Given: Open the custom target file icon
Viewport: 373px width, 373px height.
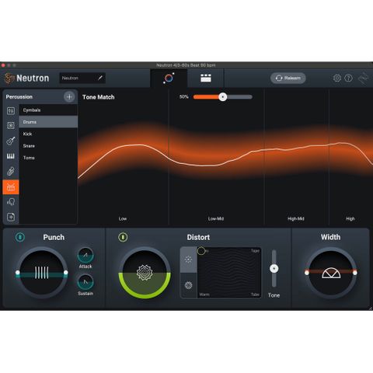Looking at the screenshot, I should click(11, 217).
